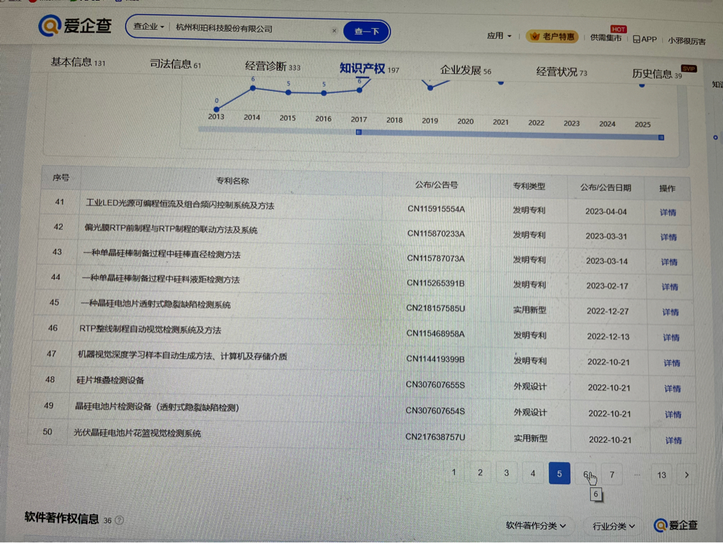
Task: Click the help icon beside 软件著作权信息
Action: [119, 520]
